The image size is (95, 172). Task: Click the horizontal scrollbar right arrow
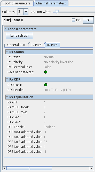(x=91, y=168)
